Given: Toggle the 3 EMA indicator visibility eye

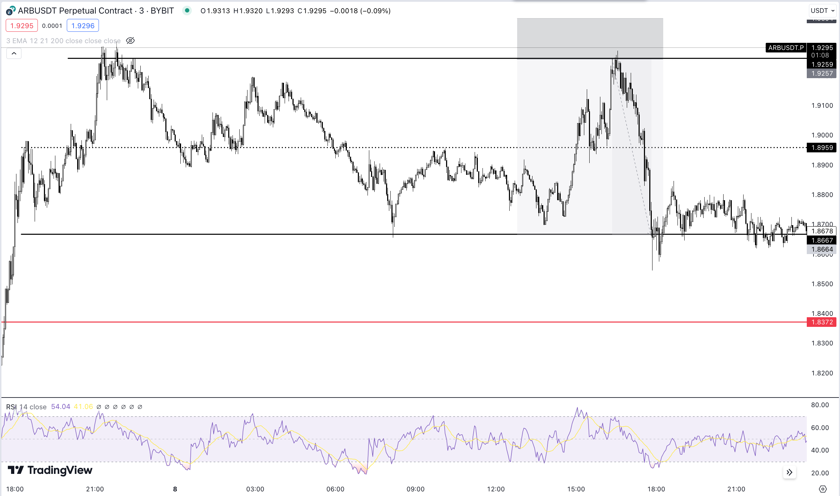Looking at the screenshot, I should point(130,41).
